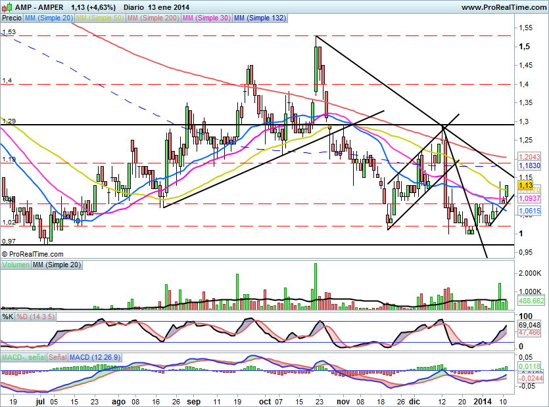This screenshot has width=549, height=407.
Task: Click the 0,0118 MACD histogram value
Action: (529, 366)
